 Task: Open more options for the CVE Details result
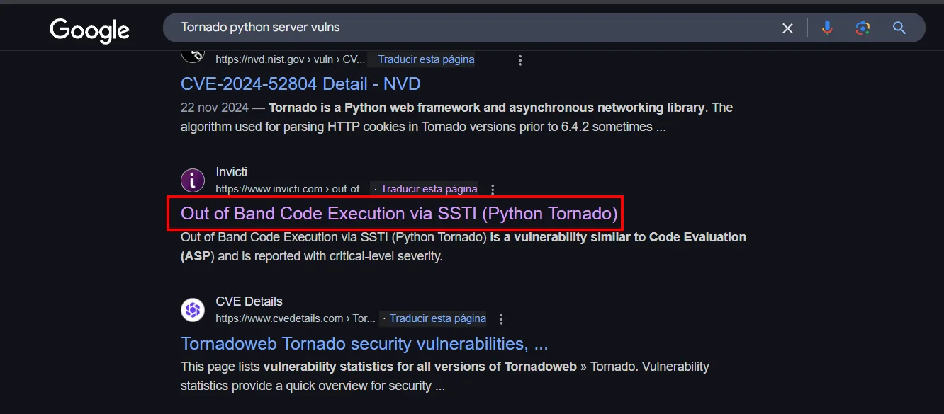click(x=502, y=319)
